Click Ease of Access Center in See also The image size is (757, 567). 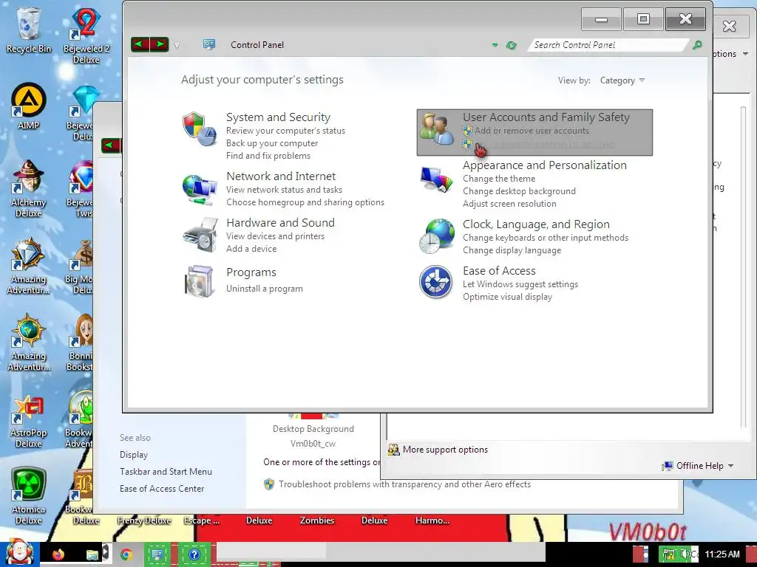pyautogui.click(x=162, y=489)
